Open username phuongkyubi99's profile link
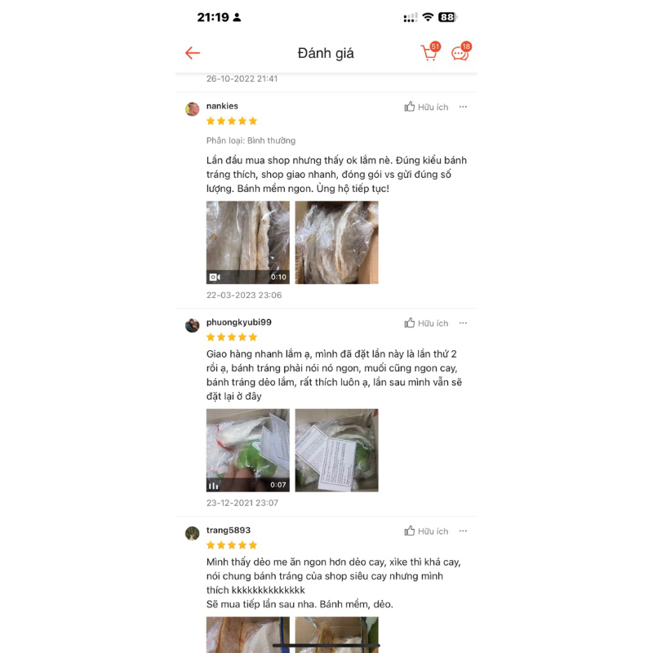This screenshot has height=653, width=653. click(x=238, y=322)
